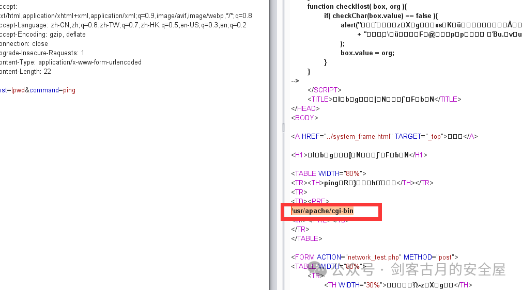Image resolution: width=522 pixels, height=290 pixels.
Task: Click the <TR><TH>ping table header line
Action: point(362,183)
